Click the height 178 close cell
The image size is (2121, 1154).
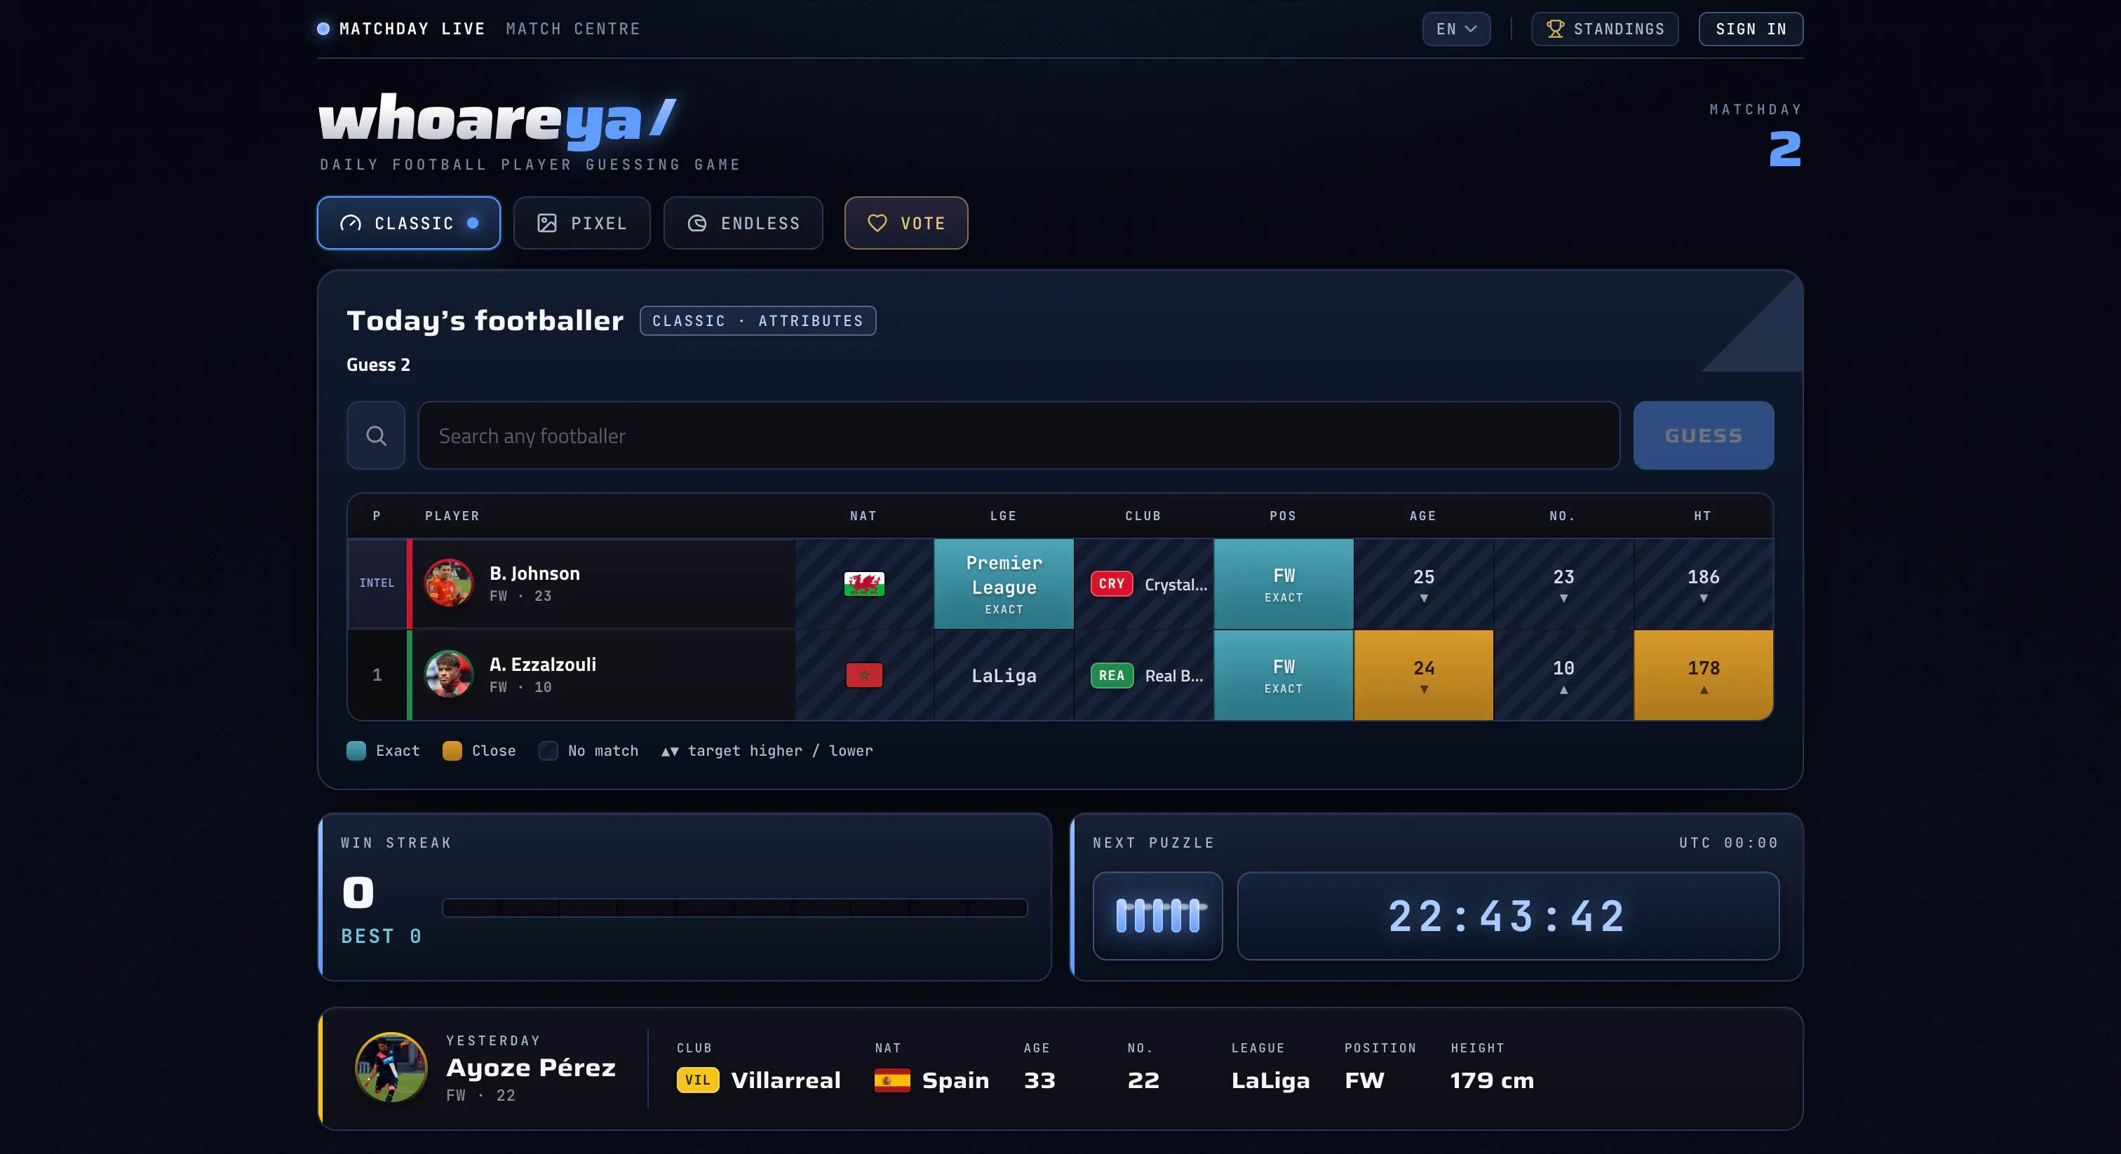click(1704, 675)
